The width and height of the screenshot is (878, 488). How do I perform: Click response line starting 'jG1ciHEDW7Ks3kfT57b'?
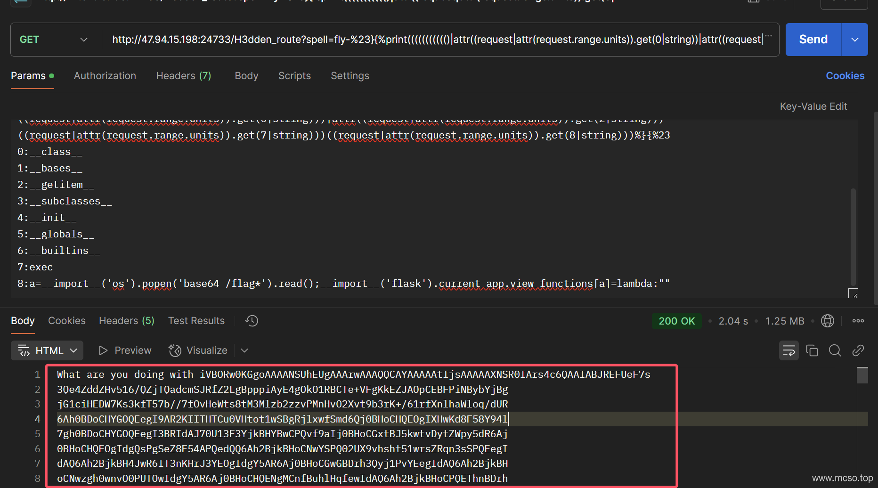[283, 404]
